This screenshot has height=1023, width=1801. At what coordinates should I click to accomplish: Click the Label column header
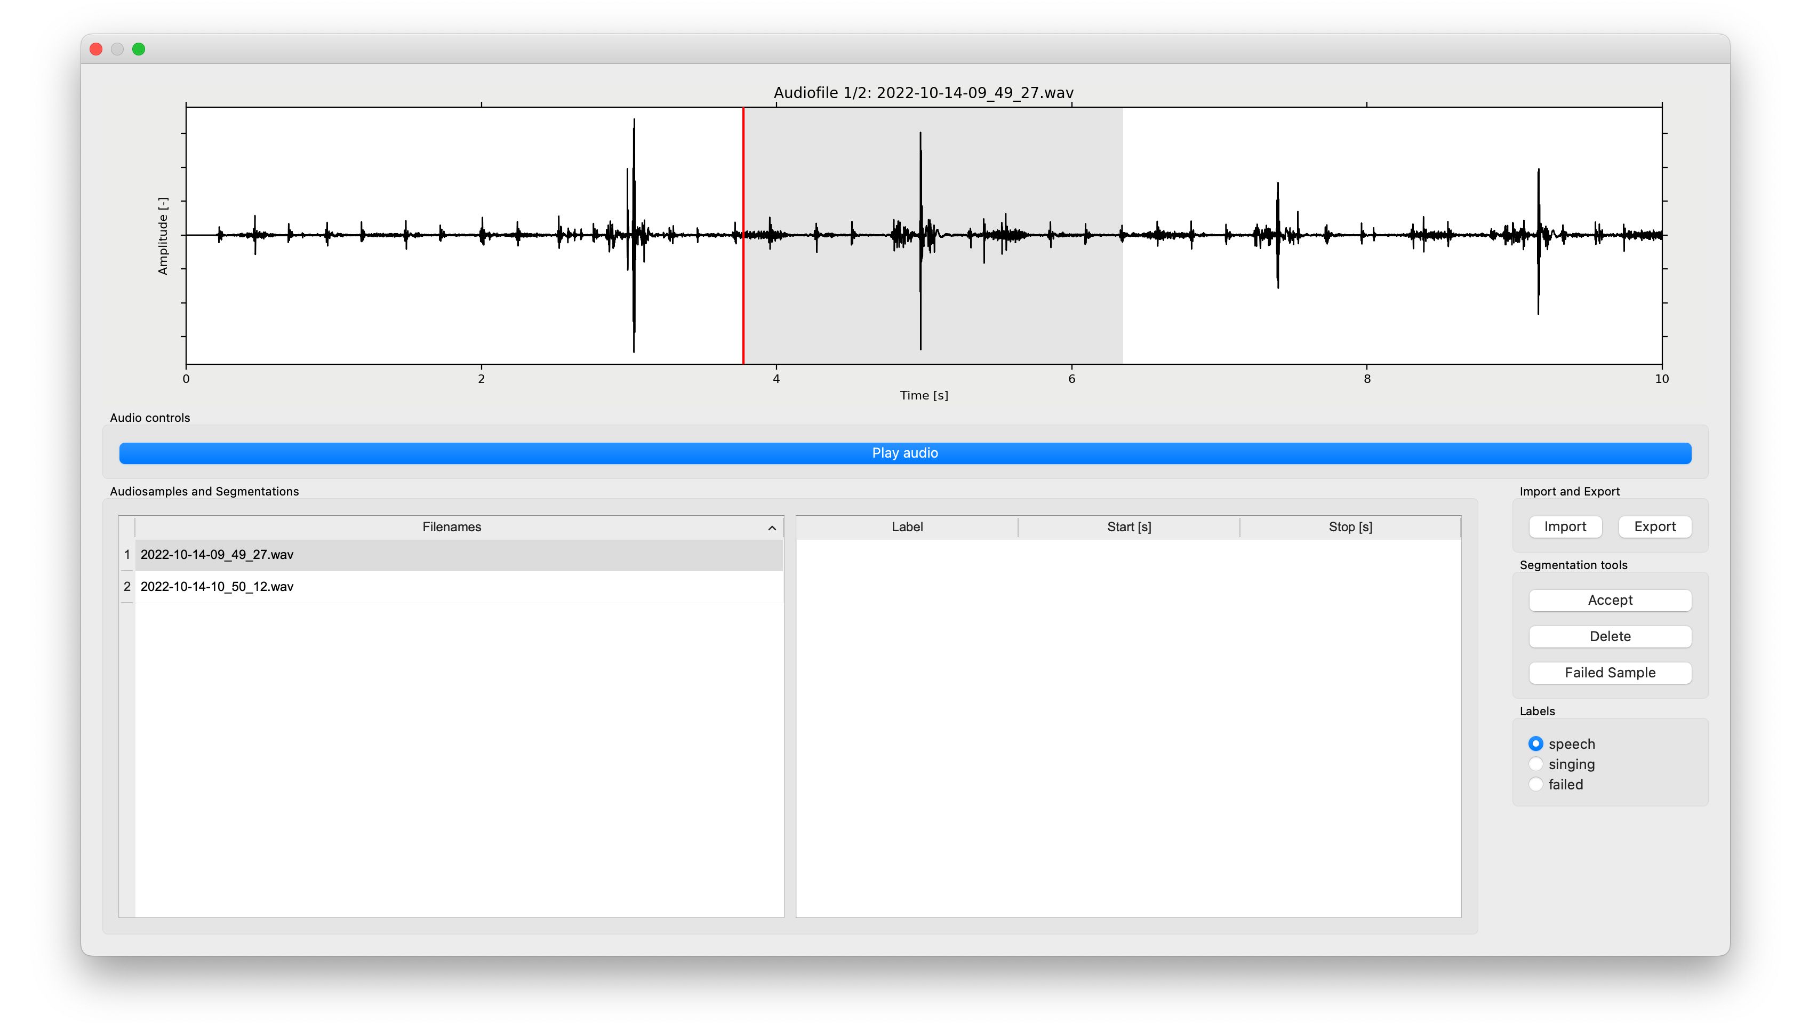click(x=907, y=527)
